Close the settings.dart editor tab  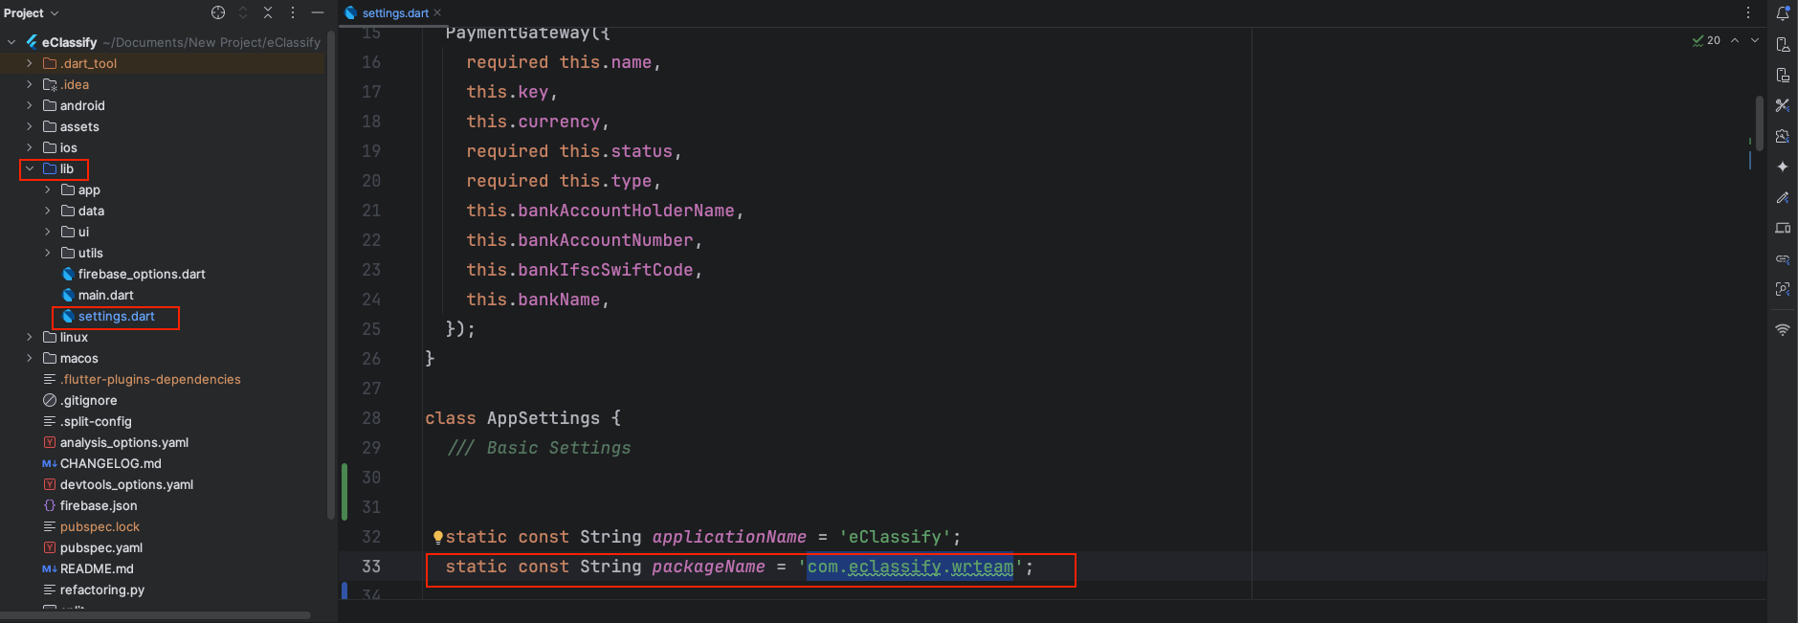(437, 12)
